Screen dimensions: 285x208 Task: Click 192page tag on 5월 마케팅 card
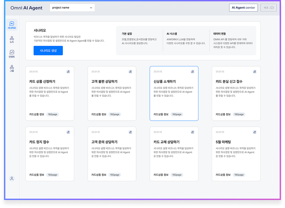[239, 175]
